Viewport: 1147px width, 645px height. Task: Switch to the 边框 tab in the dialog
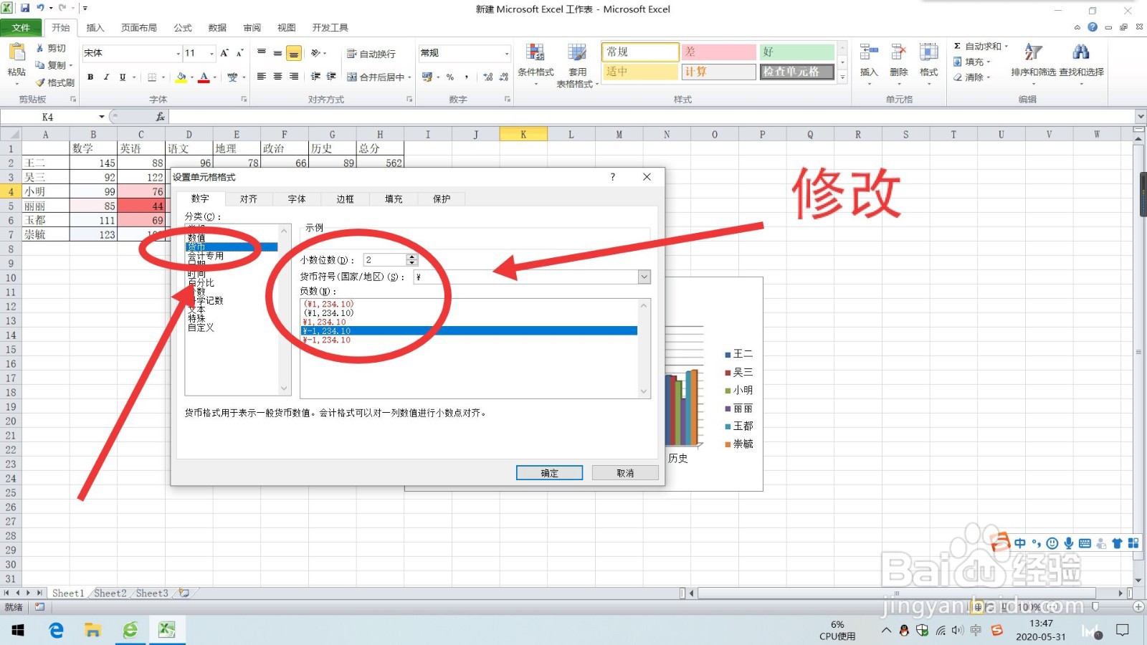[x=344, y=199]
